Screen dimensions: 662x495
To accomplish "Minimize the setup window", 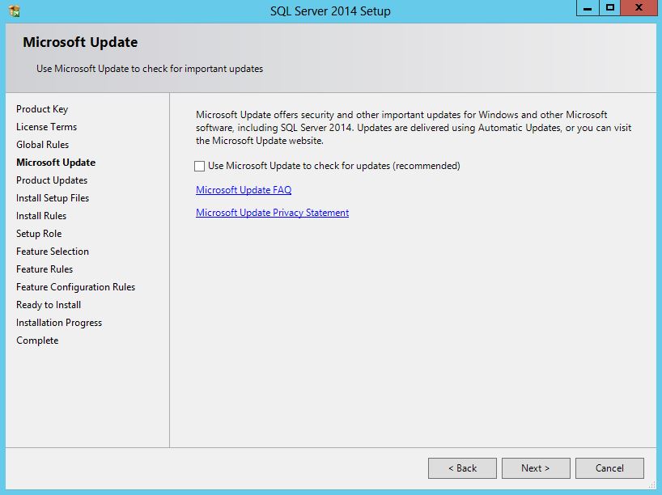I will click(x=588, y=8).
